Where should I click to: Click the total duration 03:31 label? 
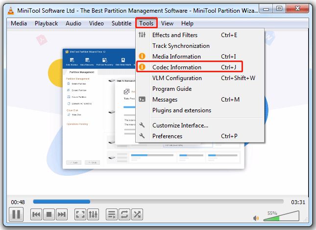(x=298, y=202)
